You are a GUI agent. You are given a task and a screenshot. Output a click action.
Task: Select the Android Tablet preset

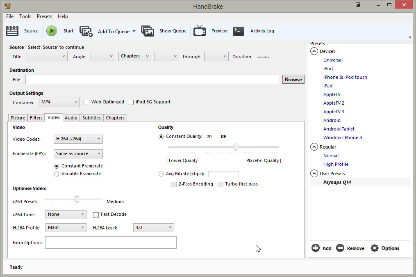coord(339,129)
